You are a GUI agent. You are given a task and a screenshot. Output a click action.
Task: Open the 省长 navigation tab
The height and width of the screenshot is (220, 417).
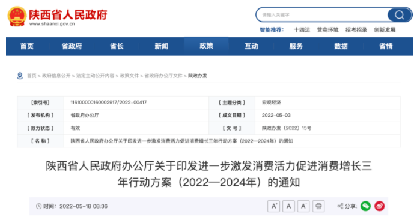click(117, 46)
